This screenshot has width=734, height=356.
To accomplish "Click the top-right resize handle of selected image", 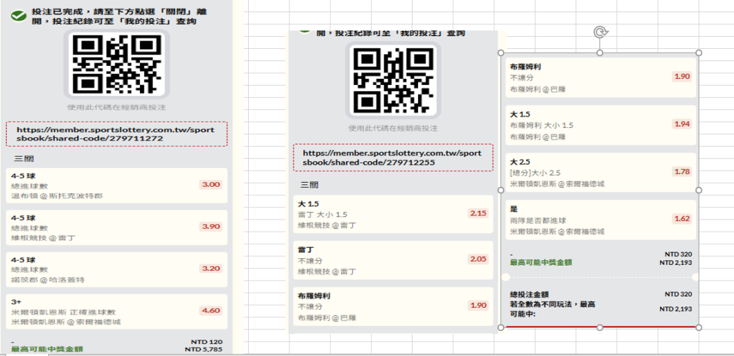I will [x=699, y=53].
